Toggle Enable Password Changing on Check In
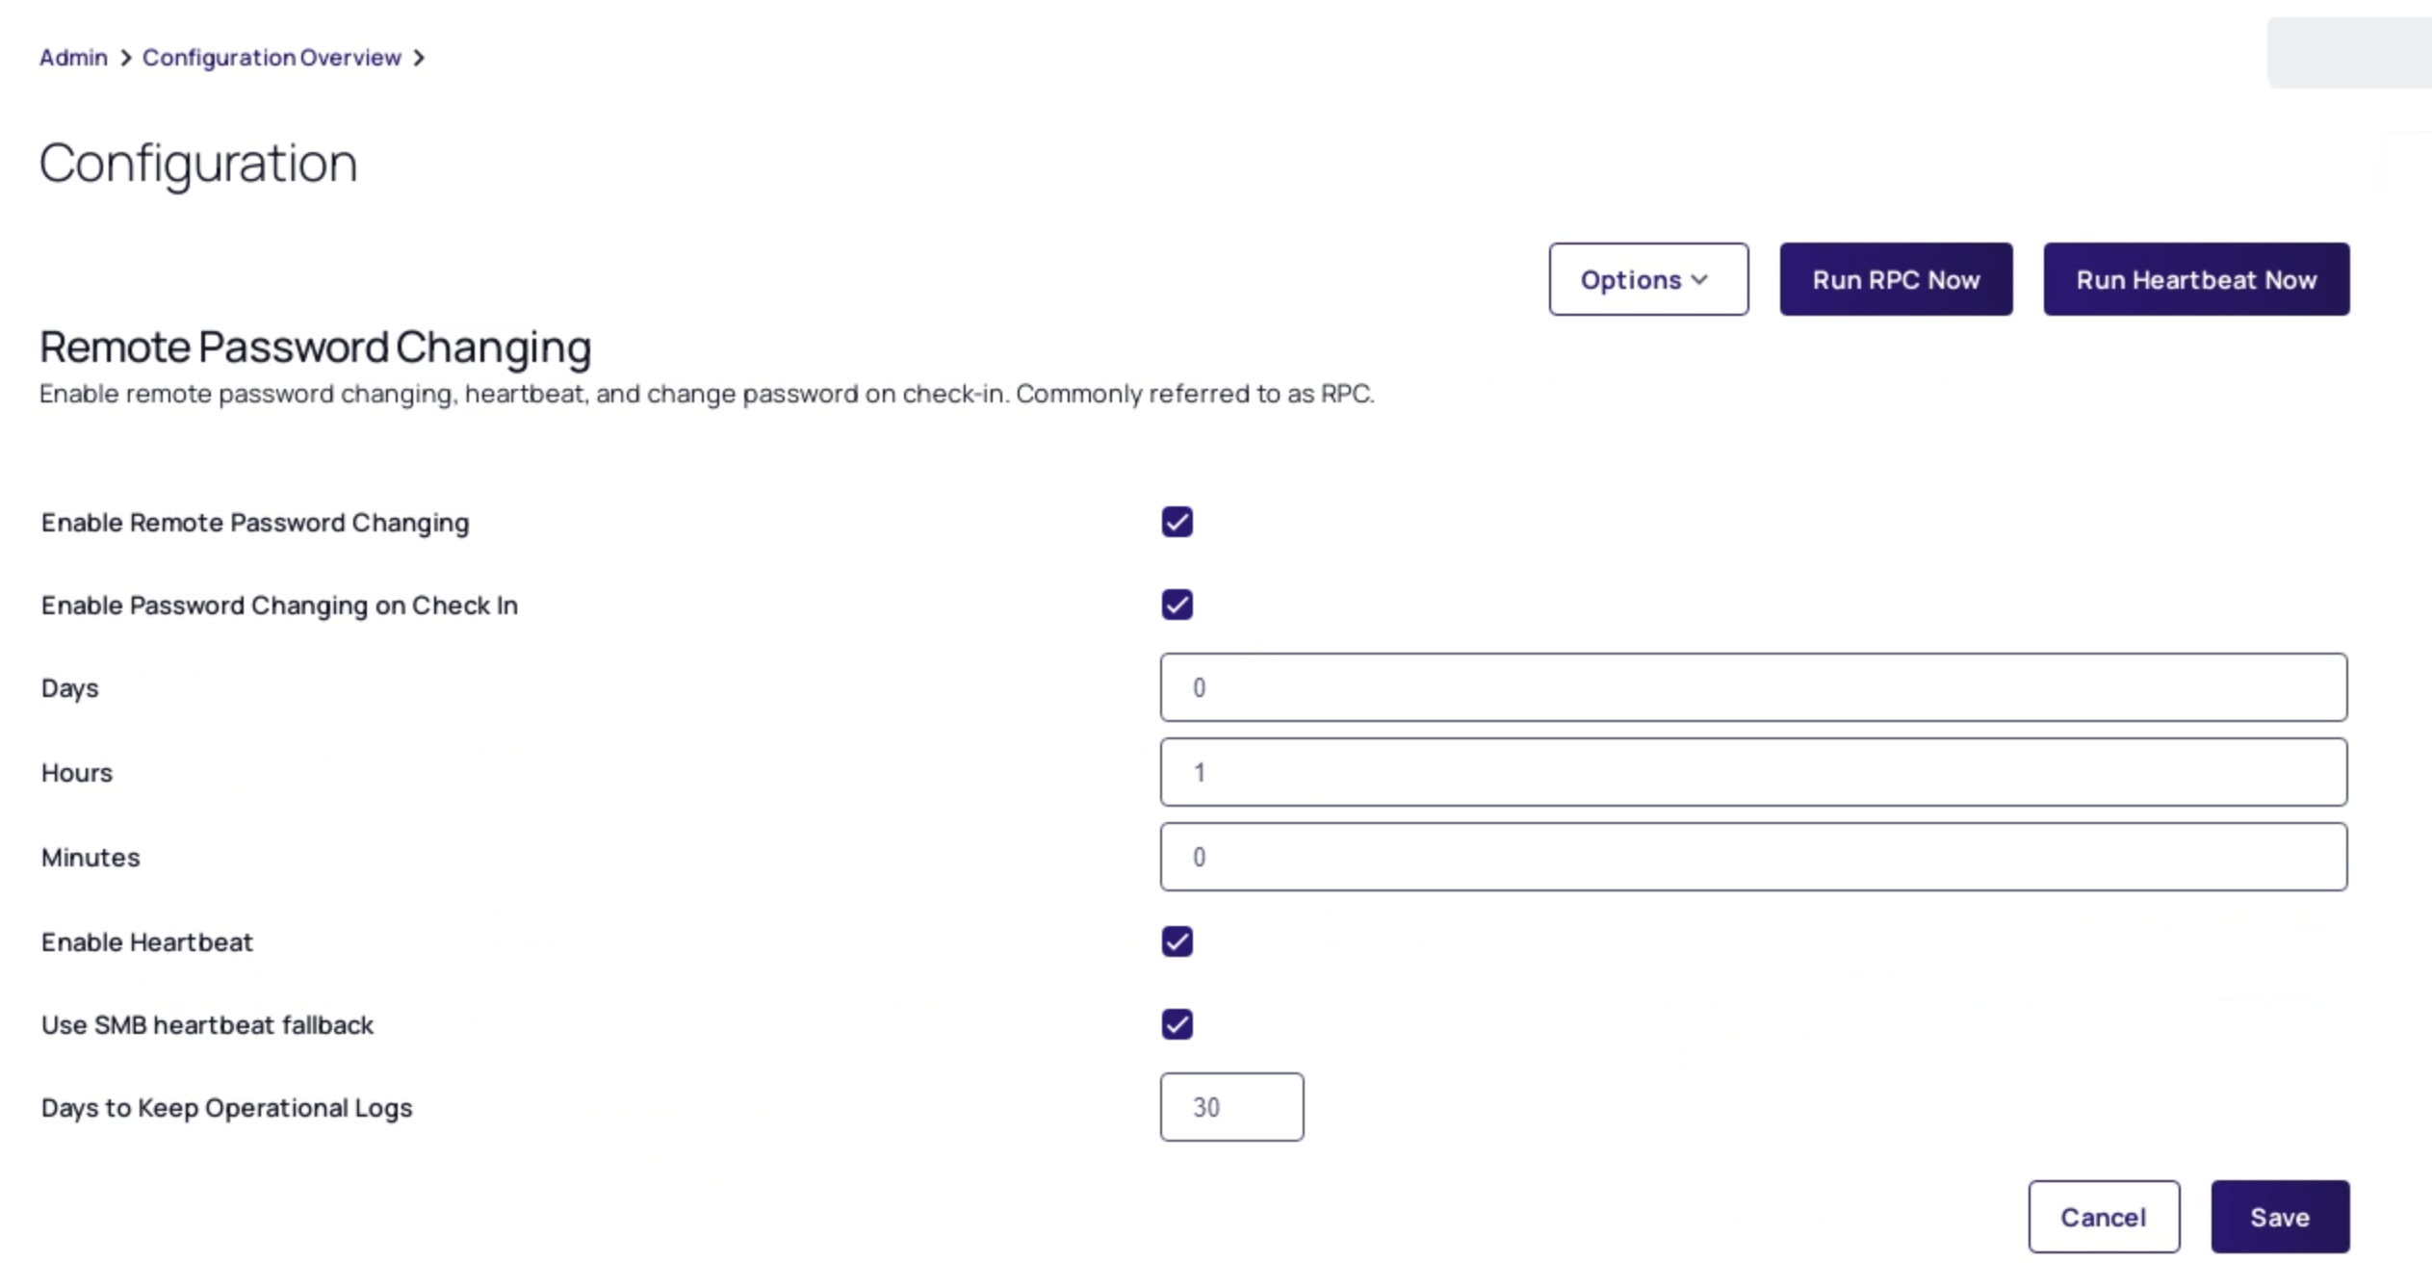This screenshot has width=2432, height=1288. click(x=1177, y=605)
